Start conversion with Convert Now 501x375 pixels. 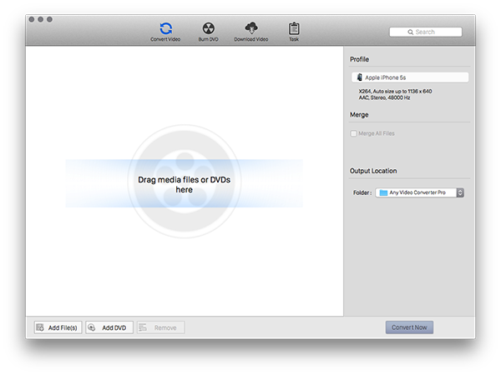pos(409,327)
